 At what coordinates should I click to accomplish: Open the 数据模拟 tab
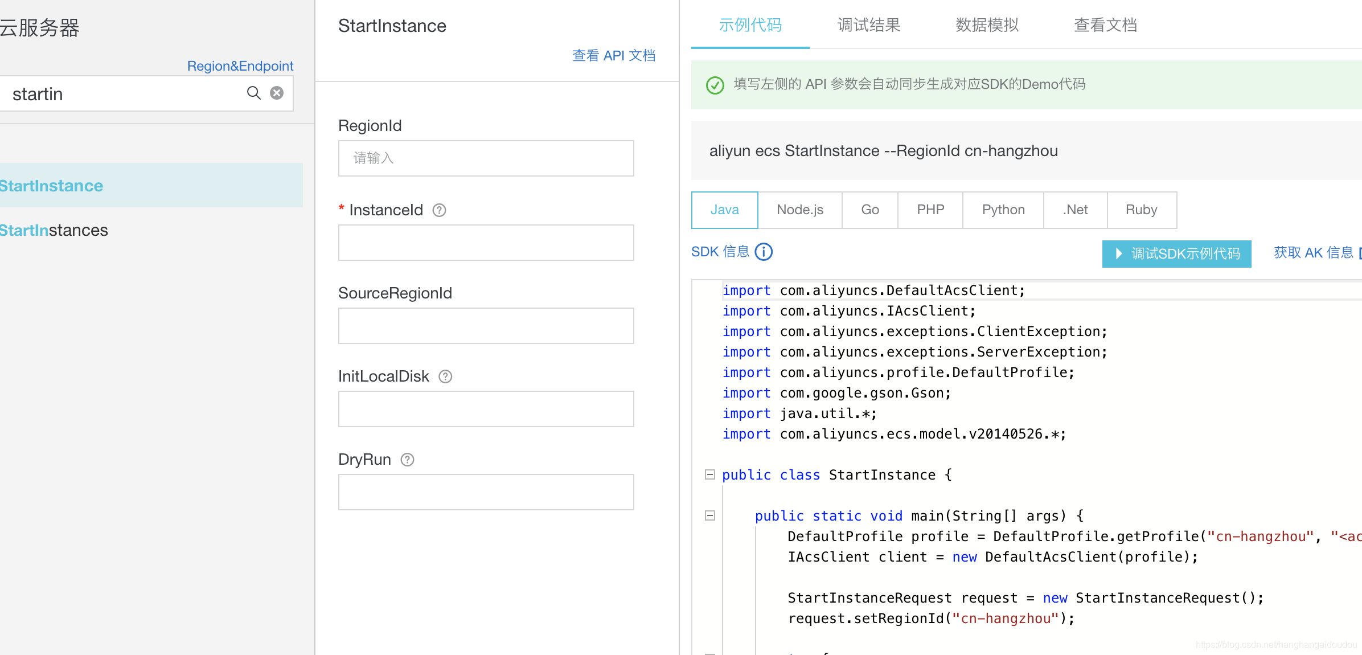pos(987,25)
